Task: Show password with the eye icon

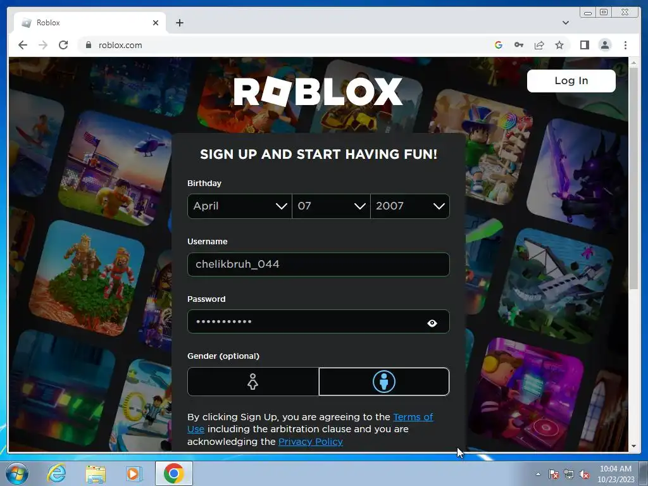Action: [x=432, y=323]
